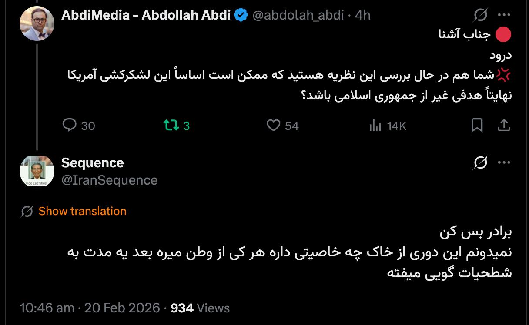The width and height of the screenshot is (529, 325).
Task: Like the AbdiMedia post via heart icon
Action: 273,126
